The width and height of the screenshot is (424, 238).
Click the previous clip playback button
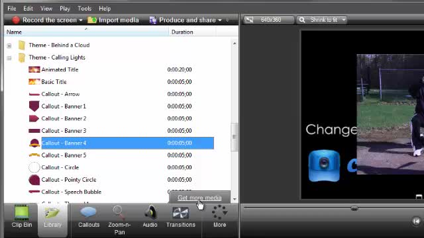pos(417,221)
